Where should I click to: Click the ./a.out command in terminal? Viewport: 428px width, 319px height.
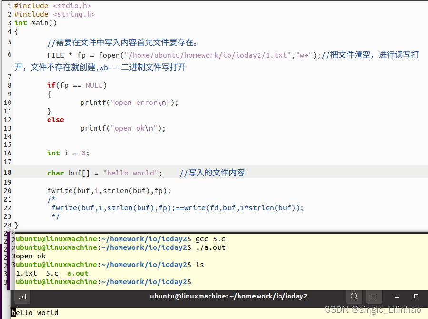(x=210, y=247)
